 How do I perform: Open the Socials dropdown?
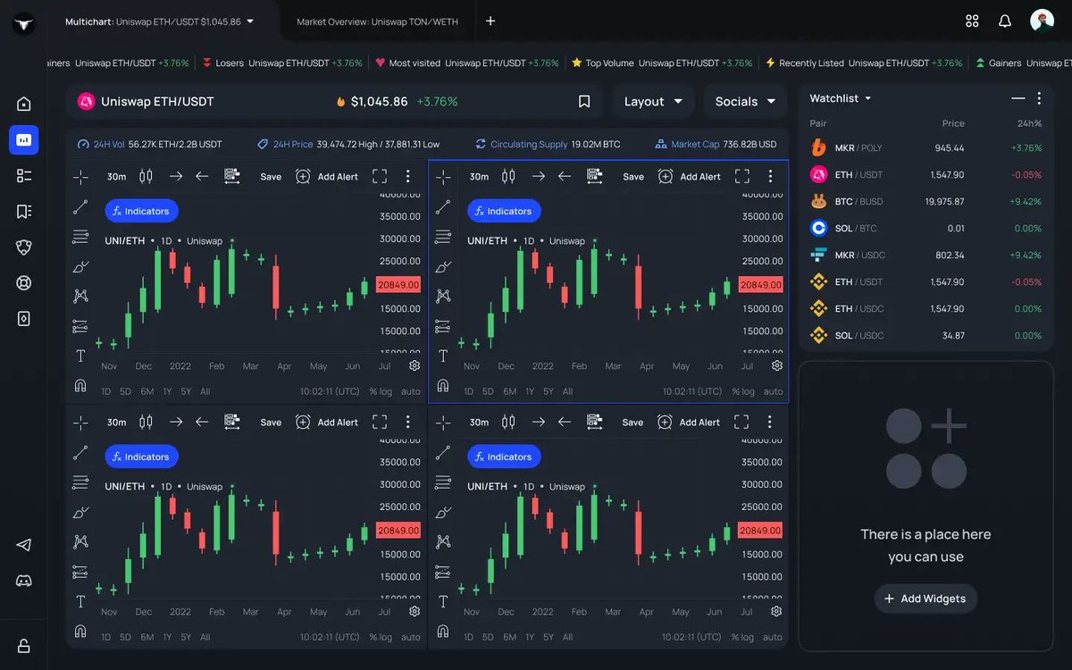click(745, 102)
